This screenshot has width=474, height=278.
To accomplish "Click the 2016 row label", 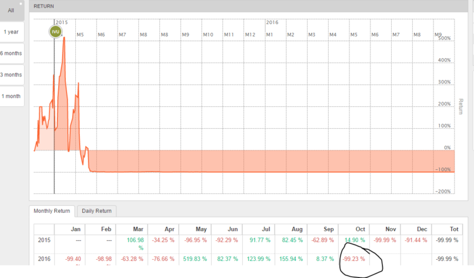I will 44,259.
